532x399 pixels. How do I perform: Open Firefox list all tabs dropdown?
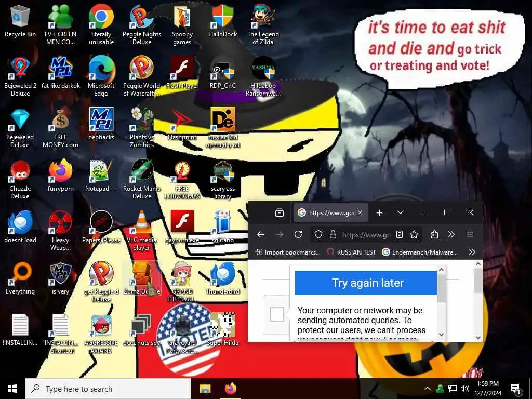point(401,212)
